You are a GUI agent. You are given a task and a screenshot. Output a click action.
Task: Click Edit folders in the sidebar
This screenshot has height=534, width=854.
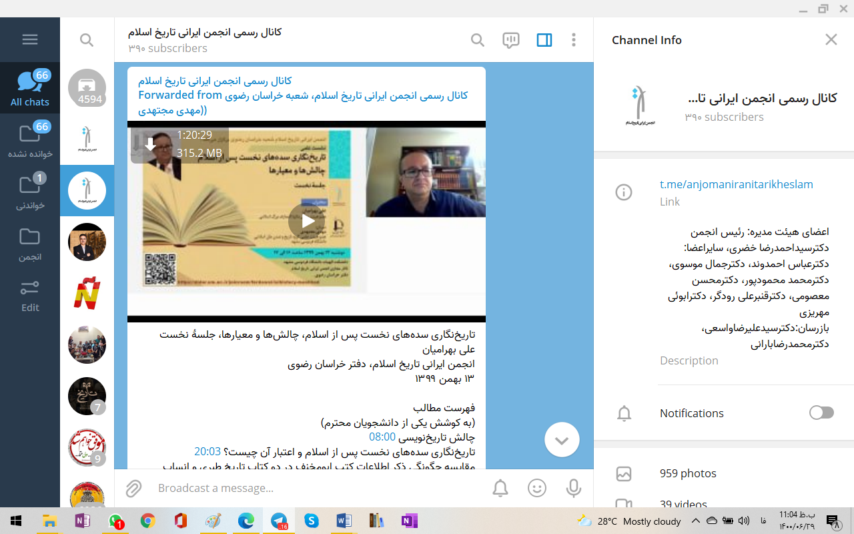[30, 294]
